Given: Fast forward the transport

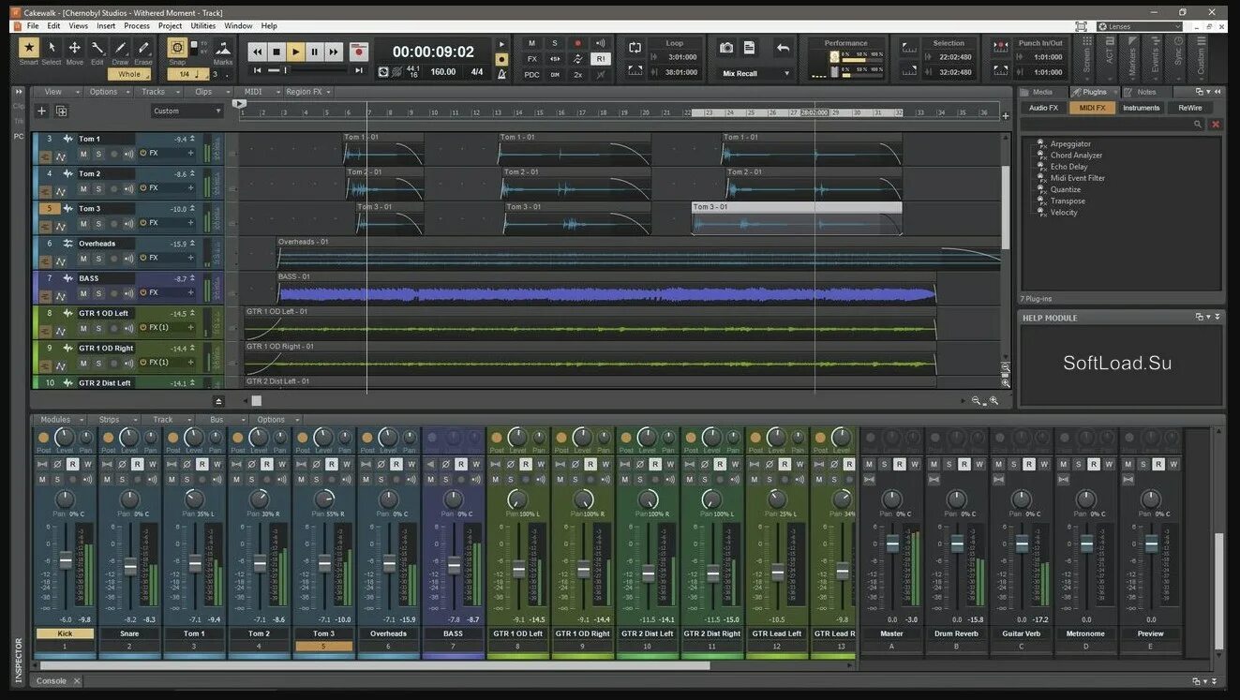Looking at the screenshot, I should (334, 52).
